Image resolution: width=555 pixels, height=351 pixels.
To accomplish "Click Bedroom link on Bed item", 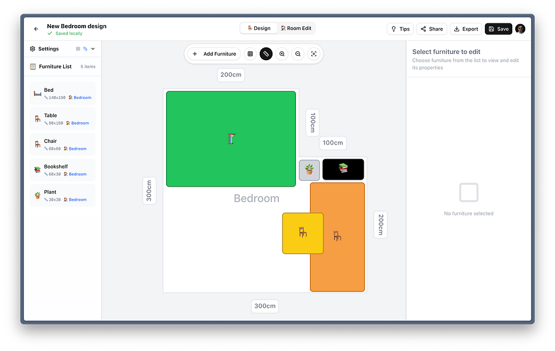I will (82, 98).
